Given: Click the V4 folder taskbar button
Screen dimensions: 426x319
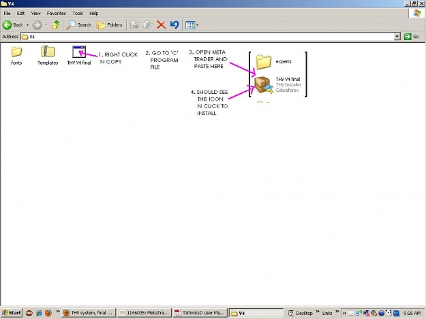Looking at the screenshot, I should [x=256, y=313].
